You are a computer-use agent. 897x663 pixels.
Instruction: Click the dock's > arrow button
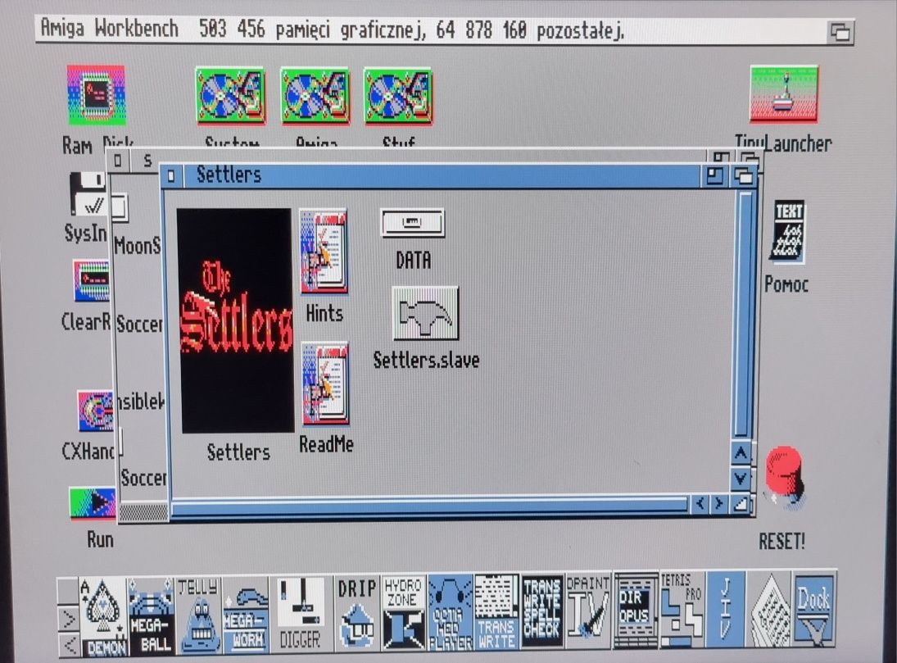click(x=68, y=619)
